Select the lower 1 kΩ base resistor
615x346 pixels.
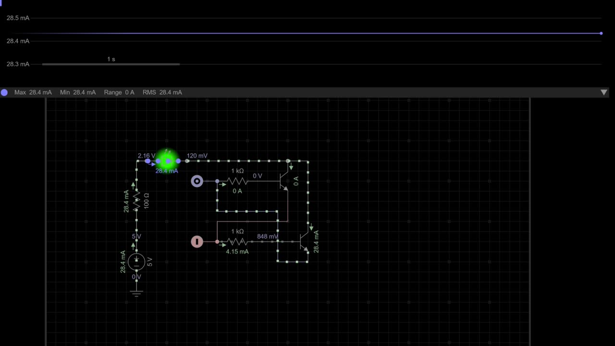tap(237, 242)
